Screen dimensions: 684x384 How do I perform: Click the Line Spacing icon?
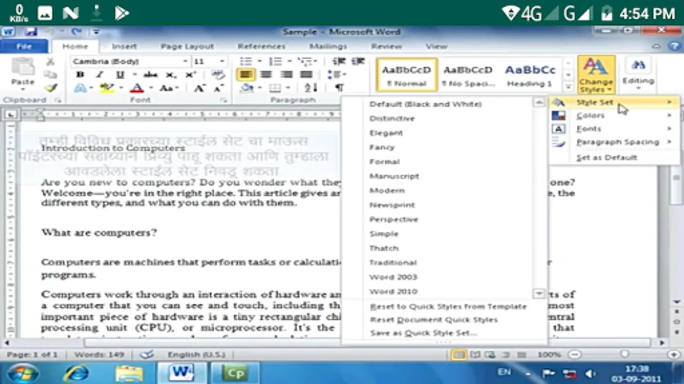click(333, 75)
